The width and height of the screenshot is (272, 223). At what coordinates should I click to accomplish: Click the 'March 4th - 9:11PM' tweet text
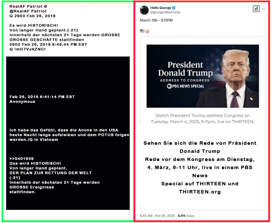[x=156, y=20]
